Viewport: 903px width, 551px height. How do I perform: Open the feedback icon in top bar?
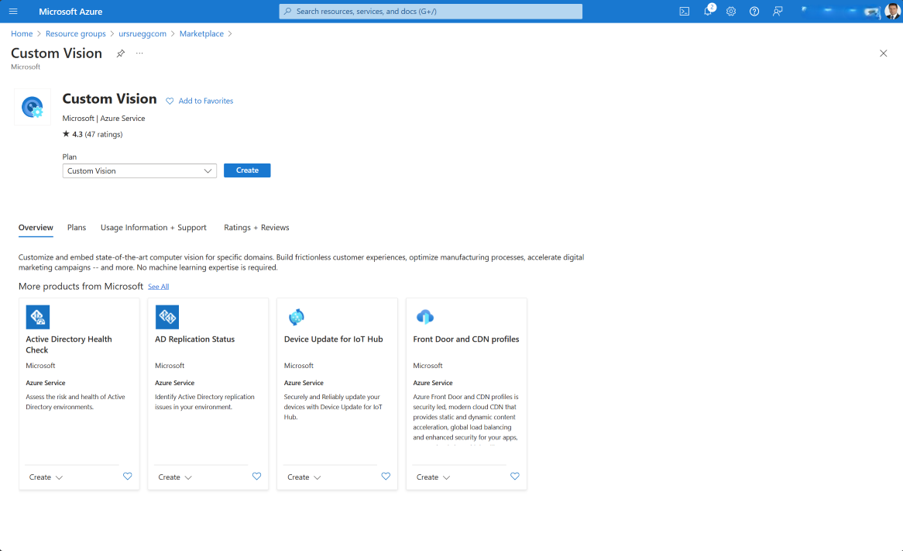tap(778, 11)
